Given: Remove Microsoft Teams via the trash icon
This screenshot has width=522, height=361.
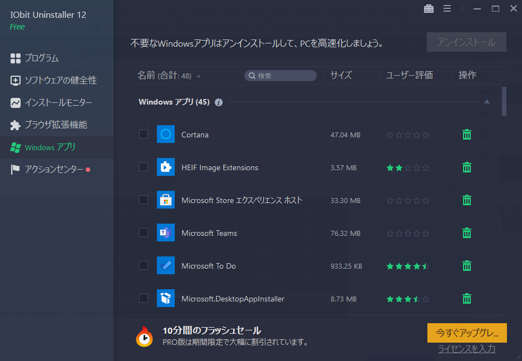Looking at the screenshot, I should pyautogui.click(x=466, y=233).
